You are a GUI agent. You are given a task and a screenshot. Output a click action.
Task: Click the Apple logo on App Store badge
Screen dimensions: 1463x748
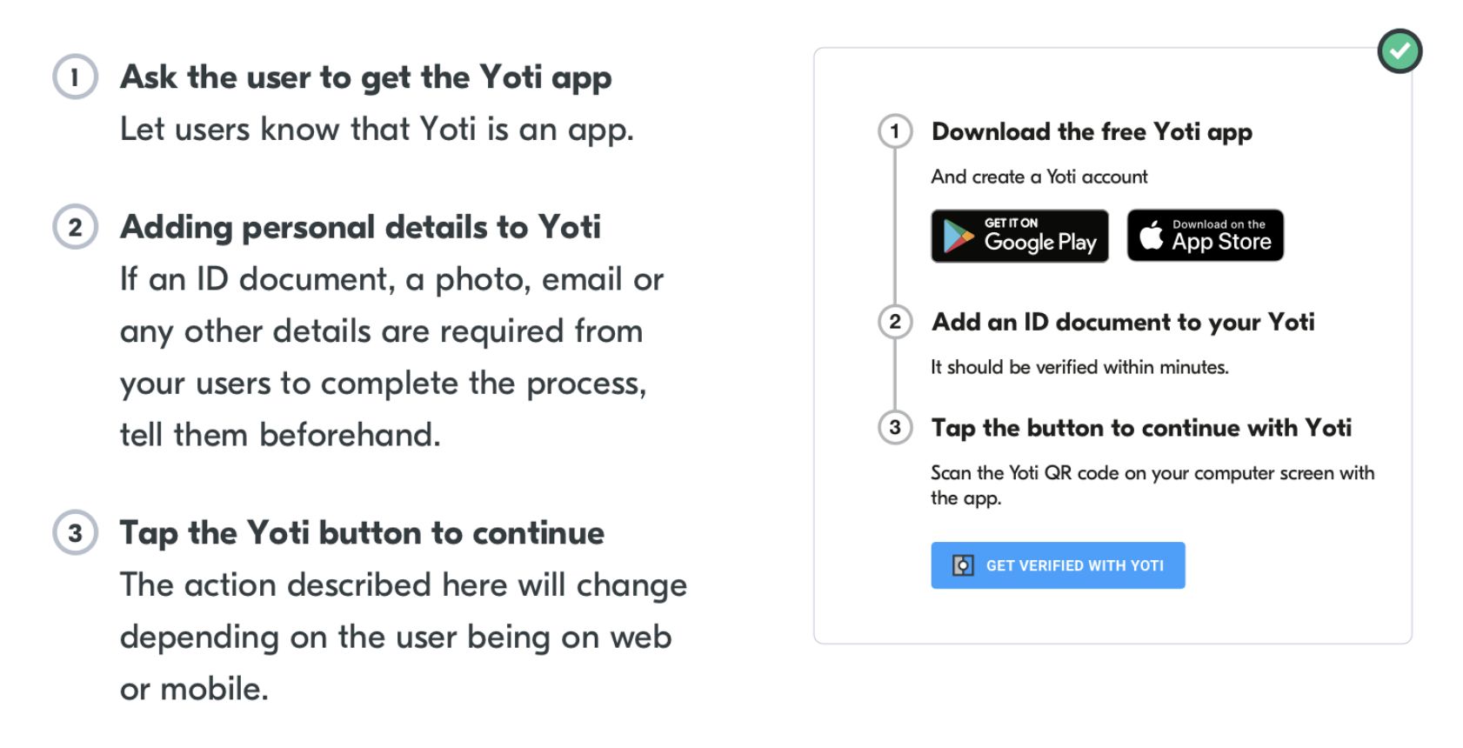tap(1152, 235)
